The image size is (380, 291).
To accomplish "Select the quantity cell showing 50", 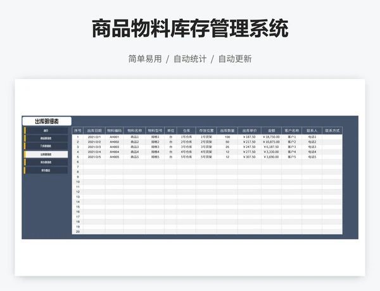I will click(x=227, y=142).
